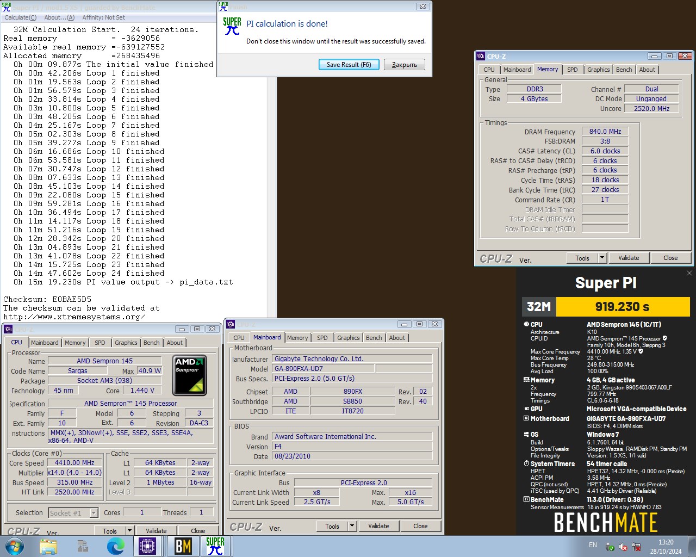Select SPD tab in Memory CPU-Z window
The height and width of the screenshot is (557, 696).
572,70
